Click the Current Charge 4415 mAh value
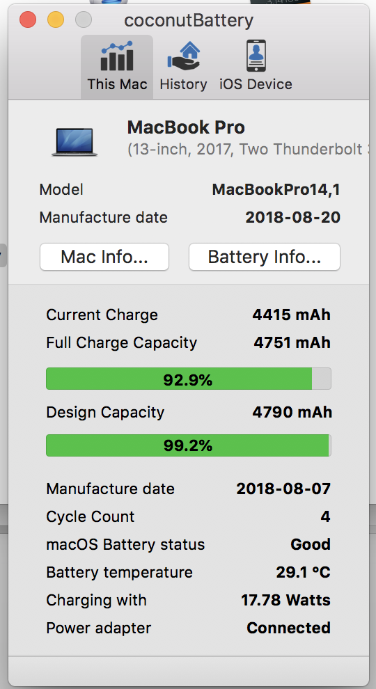Image resolution: width=376 pixels, height=689 pixels. coord(292,315)
